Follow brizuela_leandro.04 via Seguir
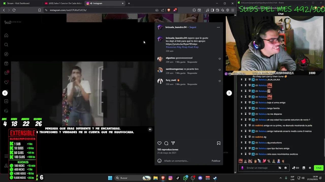This screenshot has width=325, height=182. click(193, 27)
